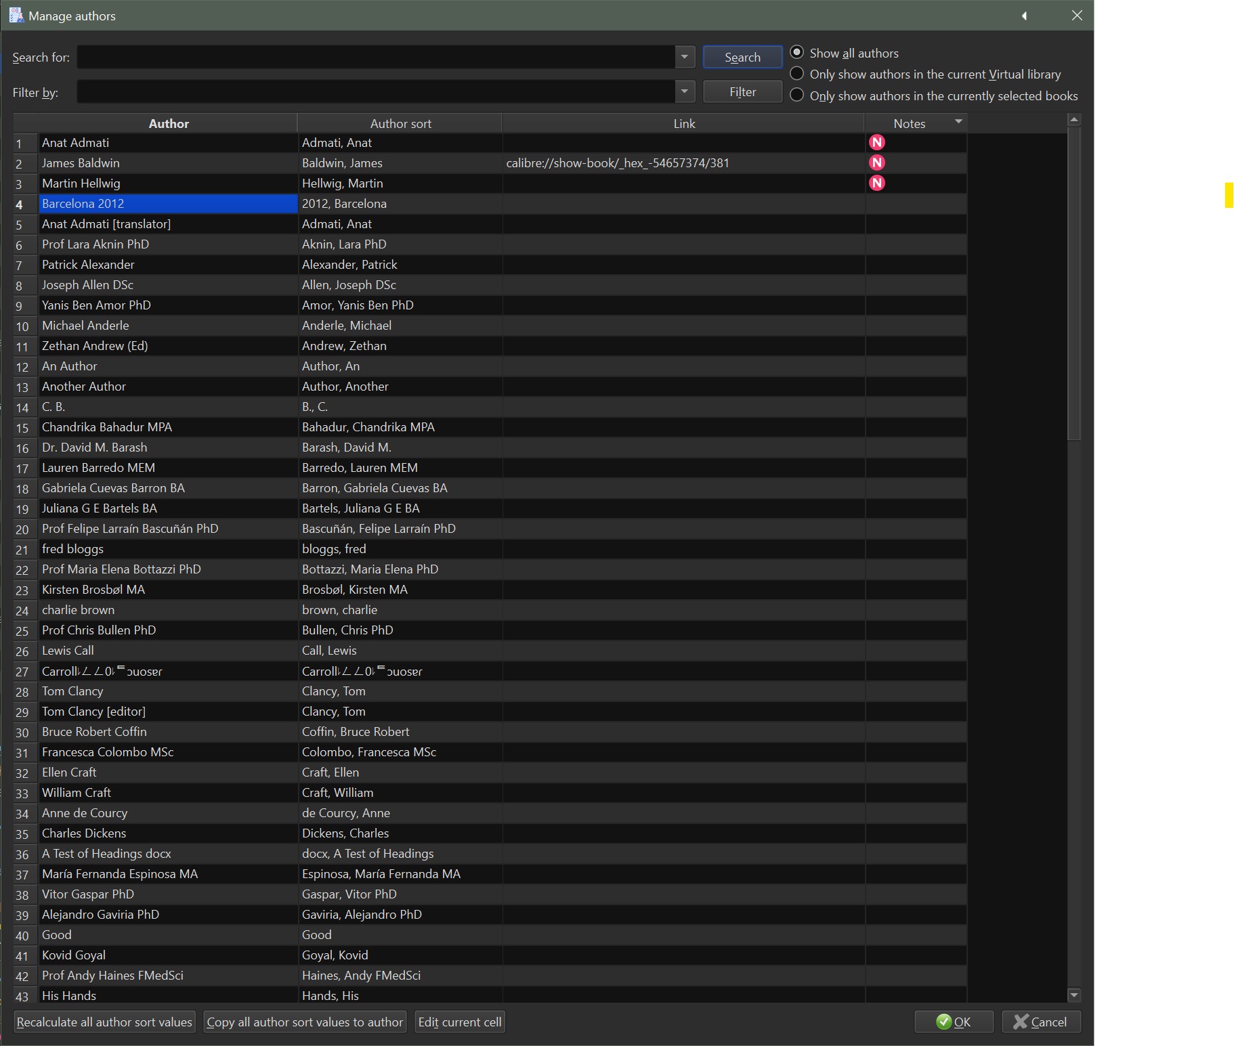Select author sort cell 'Craft, Ellen'
1234x1046 pixels.
tap(400, 772)
